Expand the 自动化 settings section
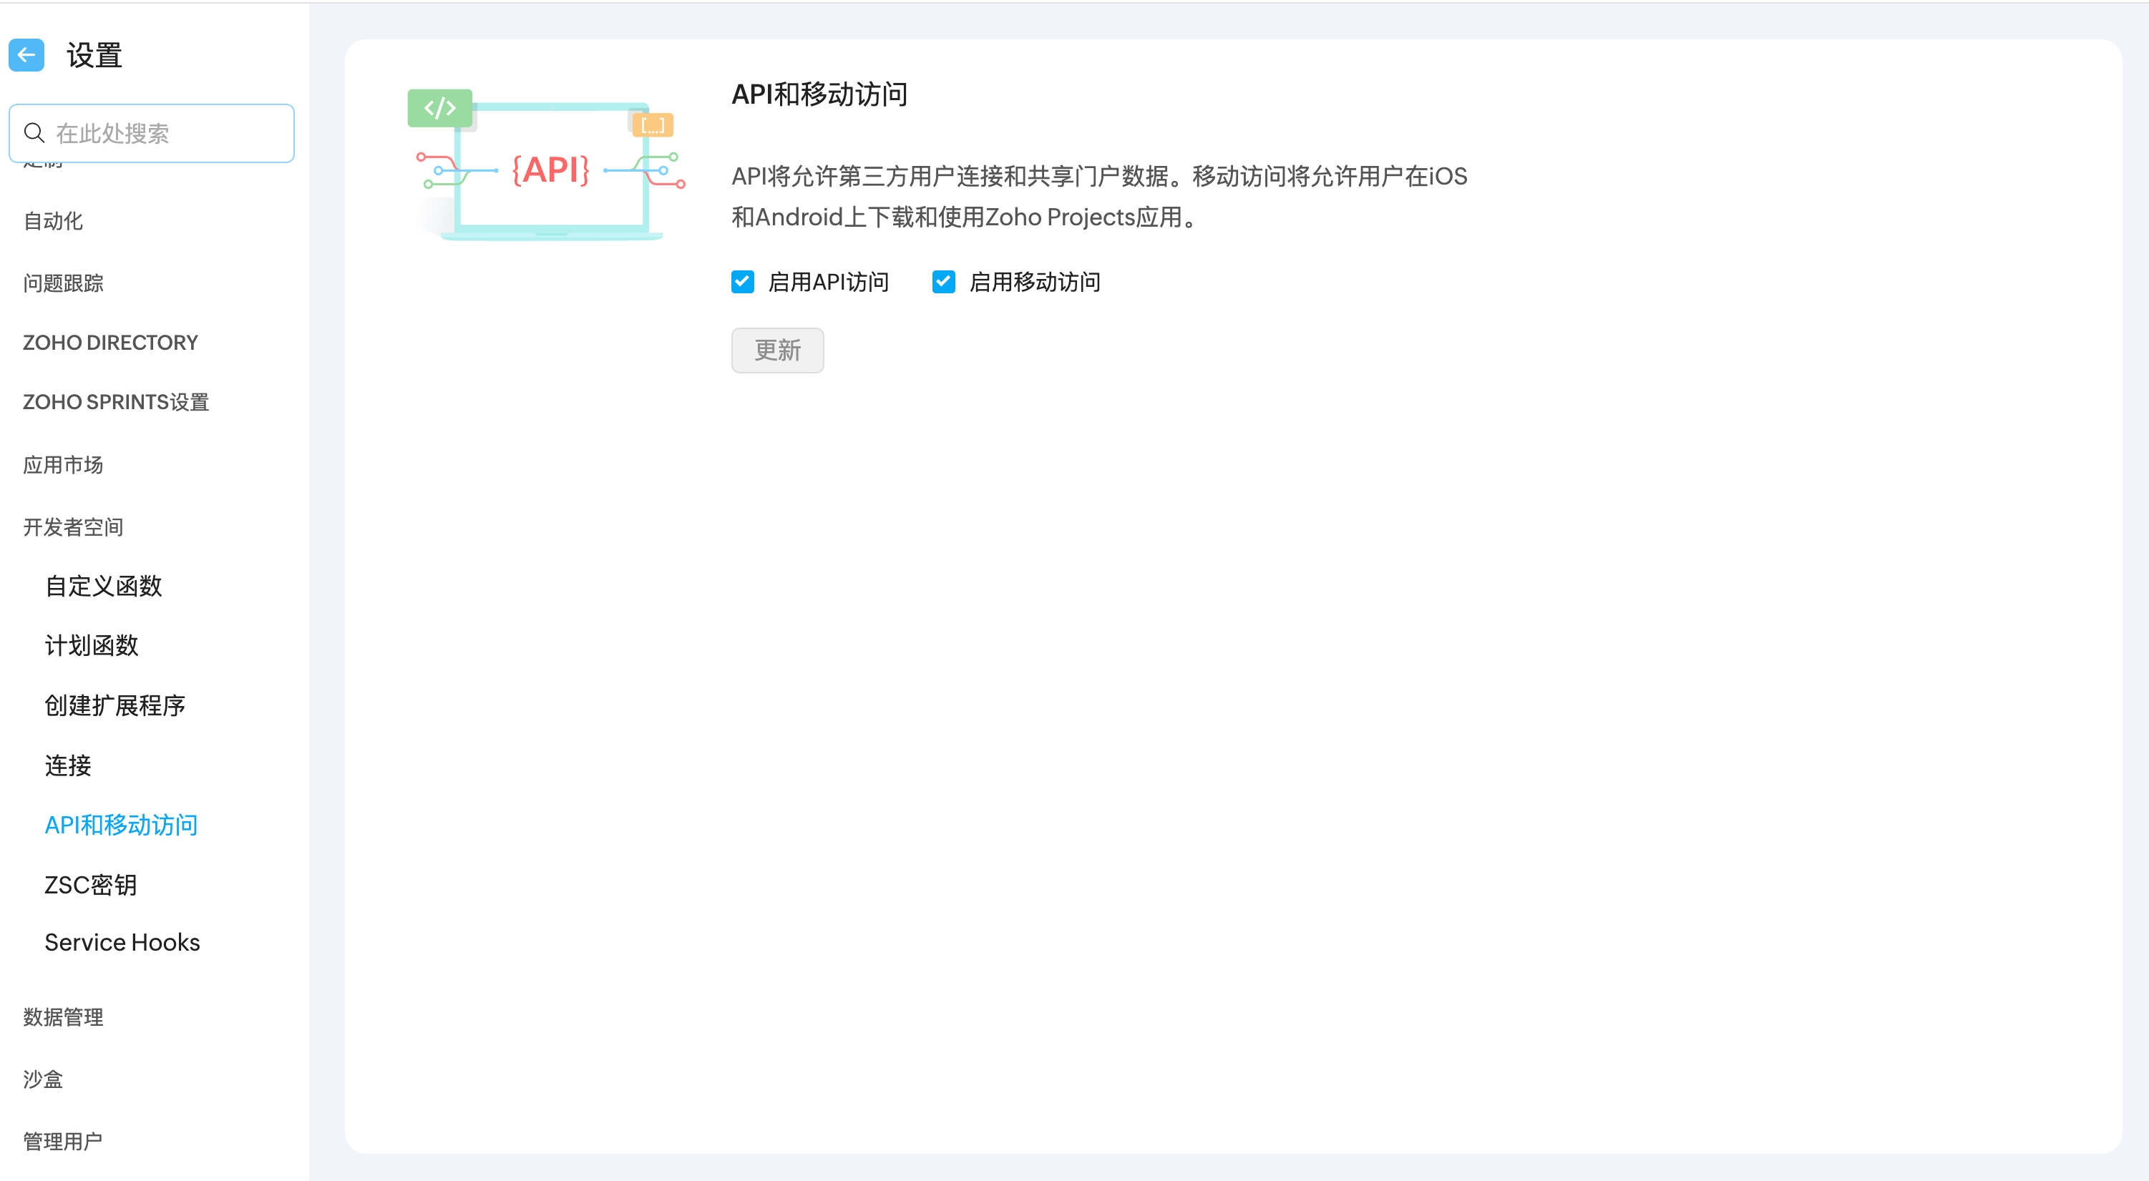Viewport: 2149px width, 1181px height. (x=52, y=221)
